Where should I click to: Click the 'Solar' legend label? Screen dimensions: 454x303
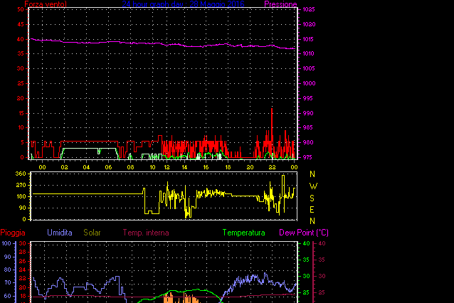92,233
